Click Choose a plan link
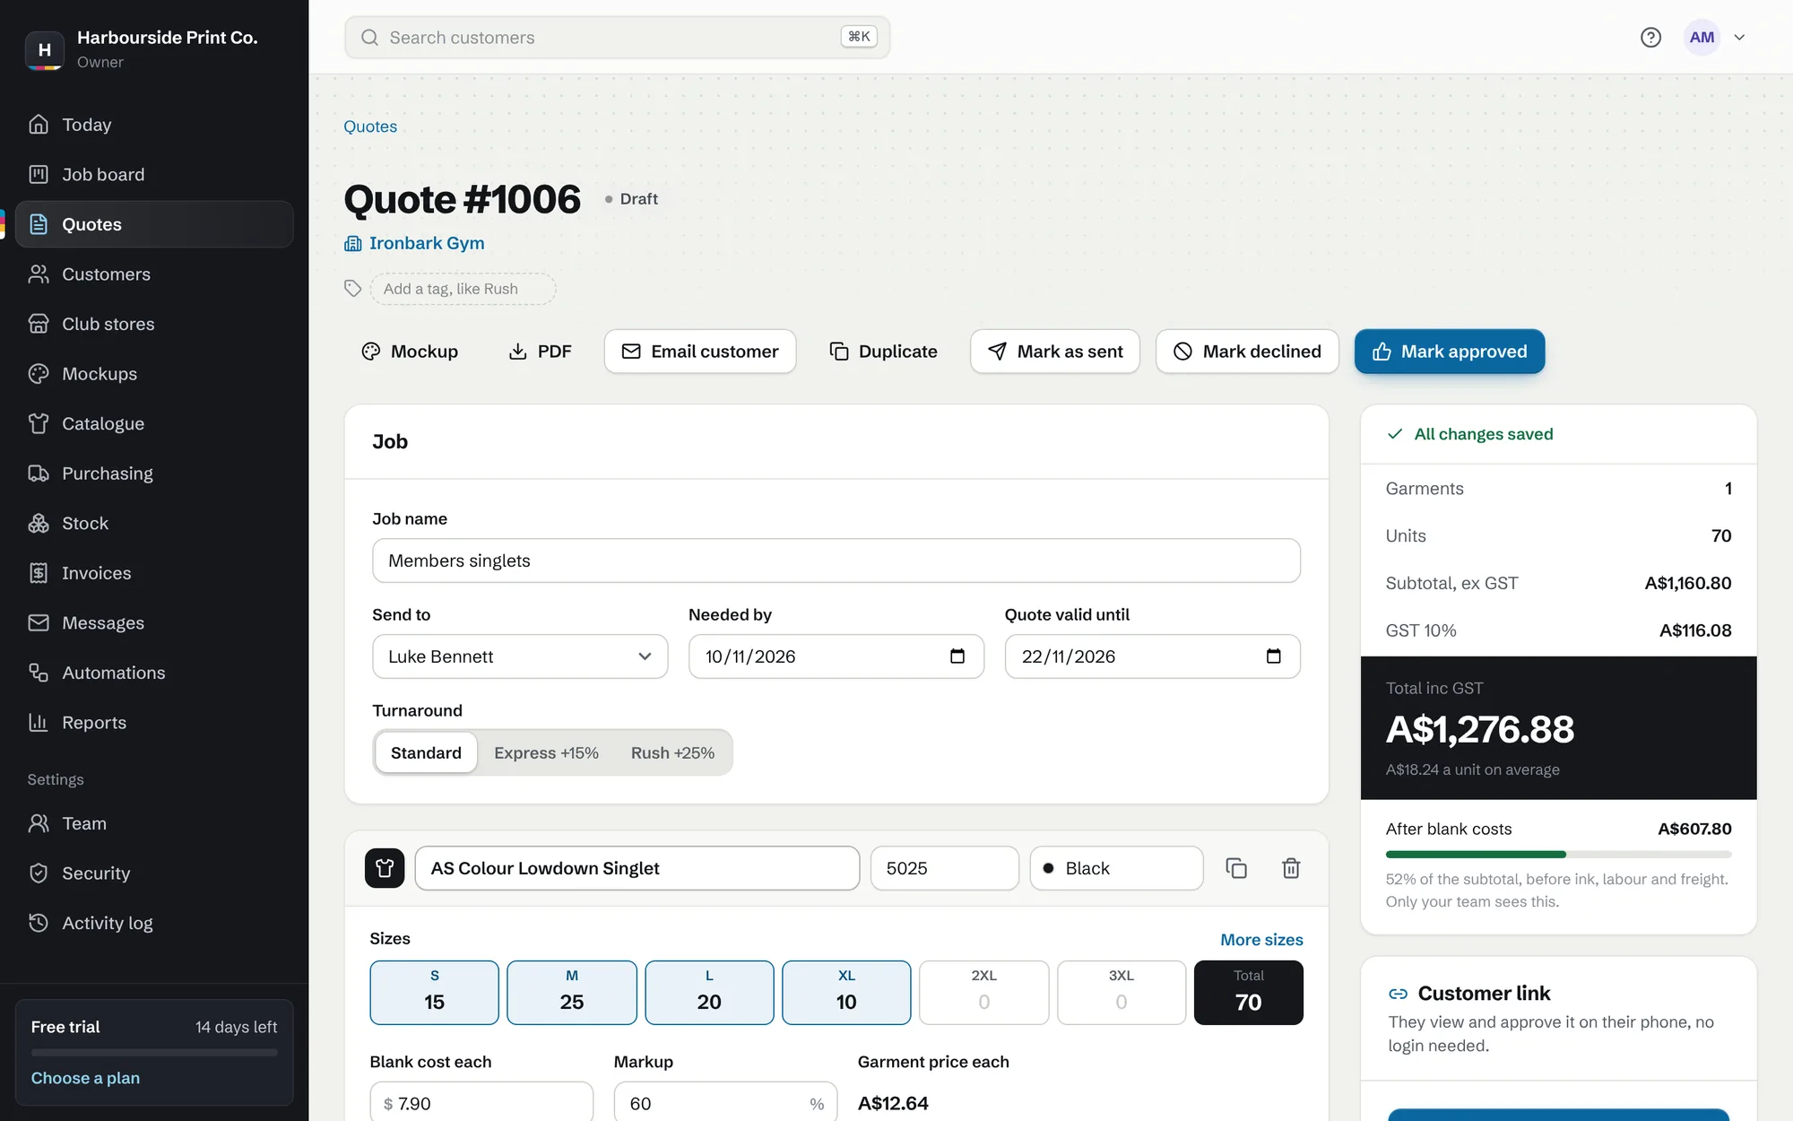1793x1121 pixels. [x=85, y=1078]
